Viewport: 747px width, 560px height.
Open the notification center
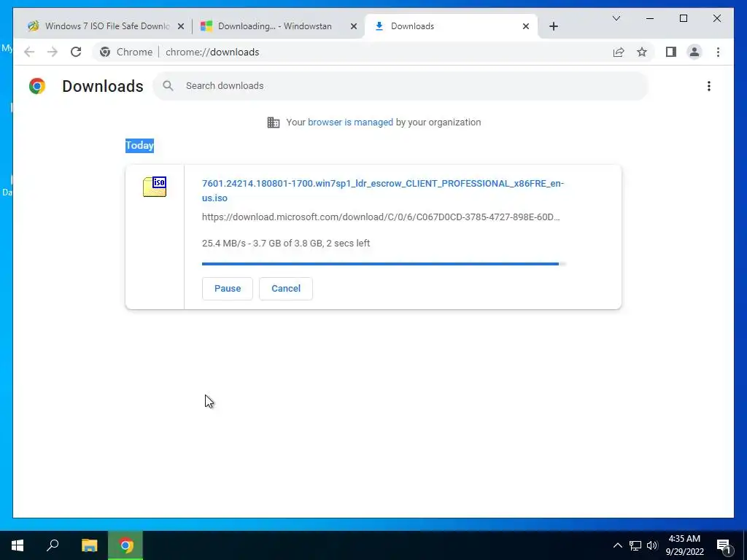724,546
